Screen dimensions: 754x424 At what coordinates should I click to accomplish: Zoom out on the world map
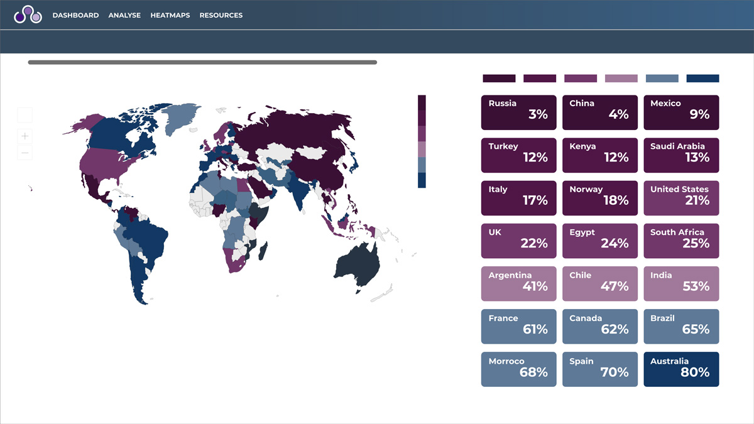pyautogui.click(x=25, y=152)
